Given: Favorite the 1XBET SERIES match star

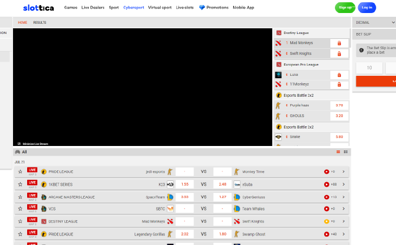Looking at the screenshot, I should [20, 184].
